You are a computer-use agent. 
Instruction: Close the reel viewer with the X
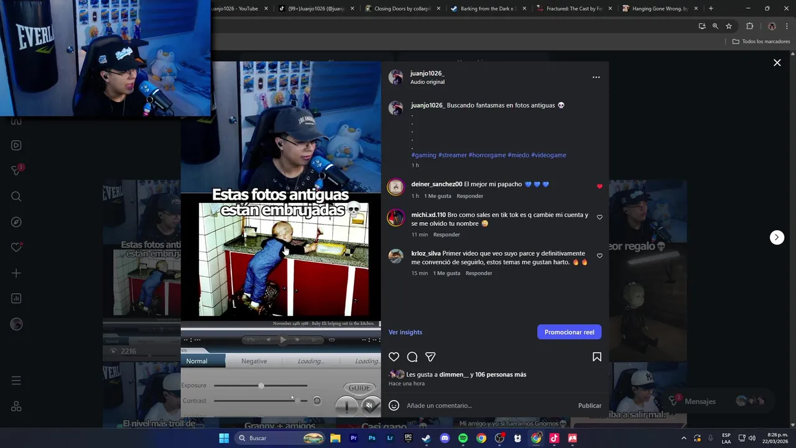pyautogui.click(x=777, y=63)
